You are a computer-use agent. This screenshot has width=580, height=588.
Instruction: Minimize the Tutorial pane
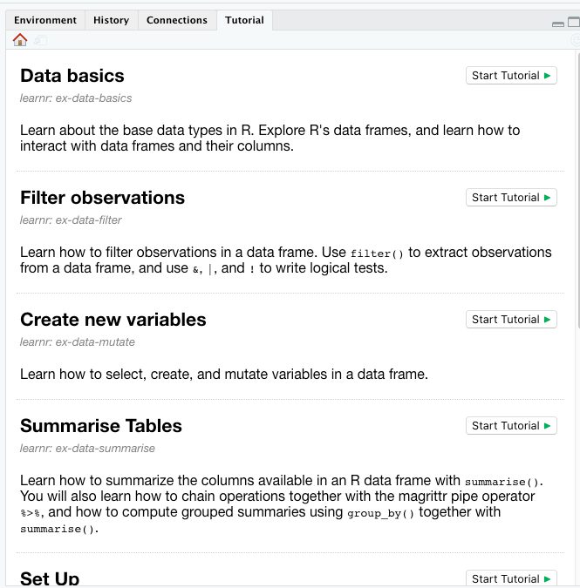point(558,24)
